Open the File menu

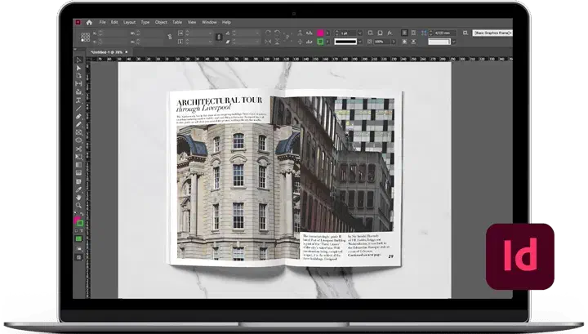pos(102,22)
